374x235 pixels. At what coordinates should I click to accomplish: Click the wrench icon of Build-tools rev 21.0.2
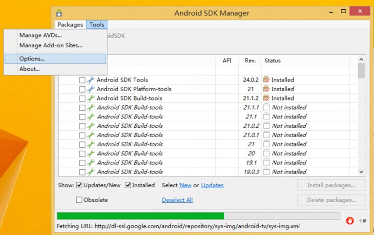click(x=91, y=126)
